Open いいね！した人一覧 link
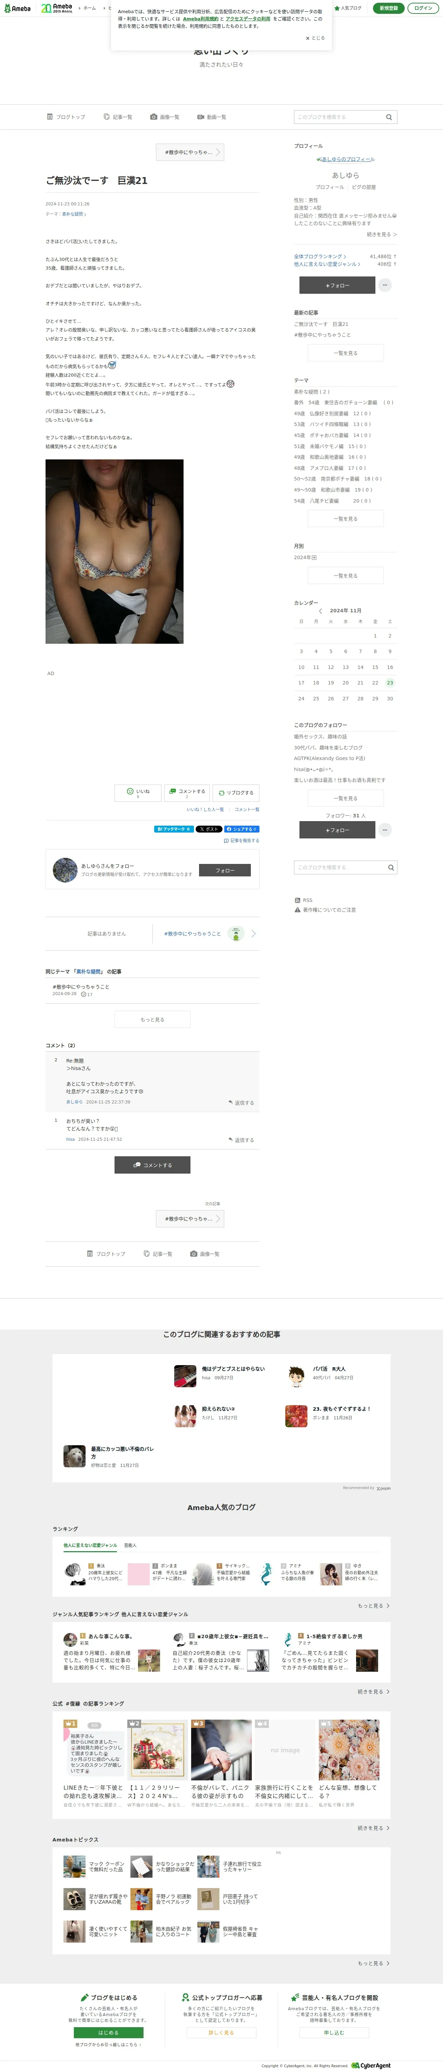Screen dimensions: 443x2071 (205, 809)
